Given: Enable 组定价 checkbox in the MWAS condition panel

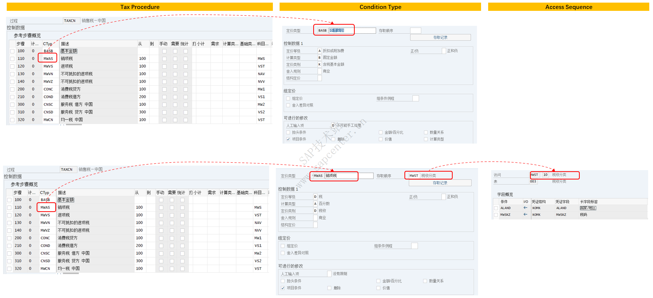Looking at the screenshot, I should click(x=283, y=246).
